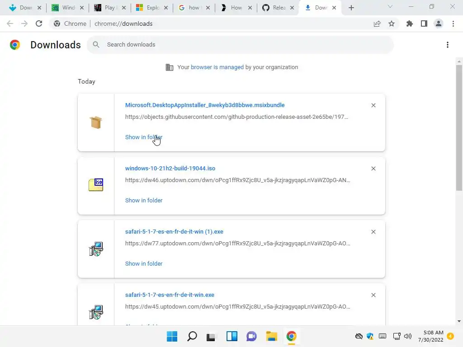Go back using the browser back arrow

click(10, 23)
